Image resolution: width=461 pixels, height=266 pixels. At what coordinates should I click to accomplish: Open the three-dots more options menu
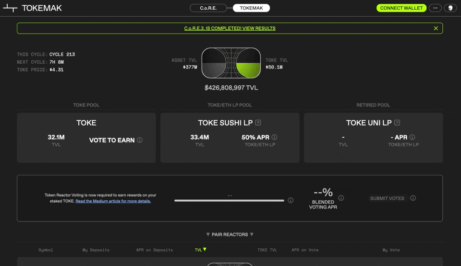tap(435, 8)
